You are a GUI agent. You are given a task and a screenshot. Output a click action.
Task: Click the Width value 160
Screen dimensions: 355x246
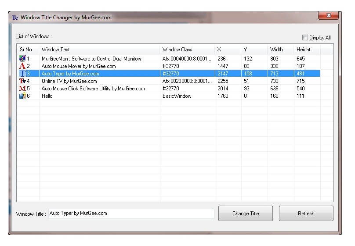click(x=274, y=96)
